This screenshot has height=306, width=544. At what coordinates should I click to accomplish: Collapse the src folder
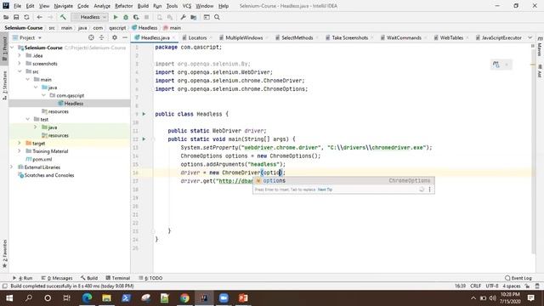(x=20, y=71)
